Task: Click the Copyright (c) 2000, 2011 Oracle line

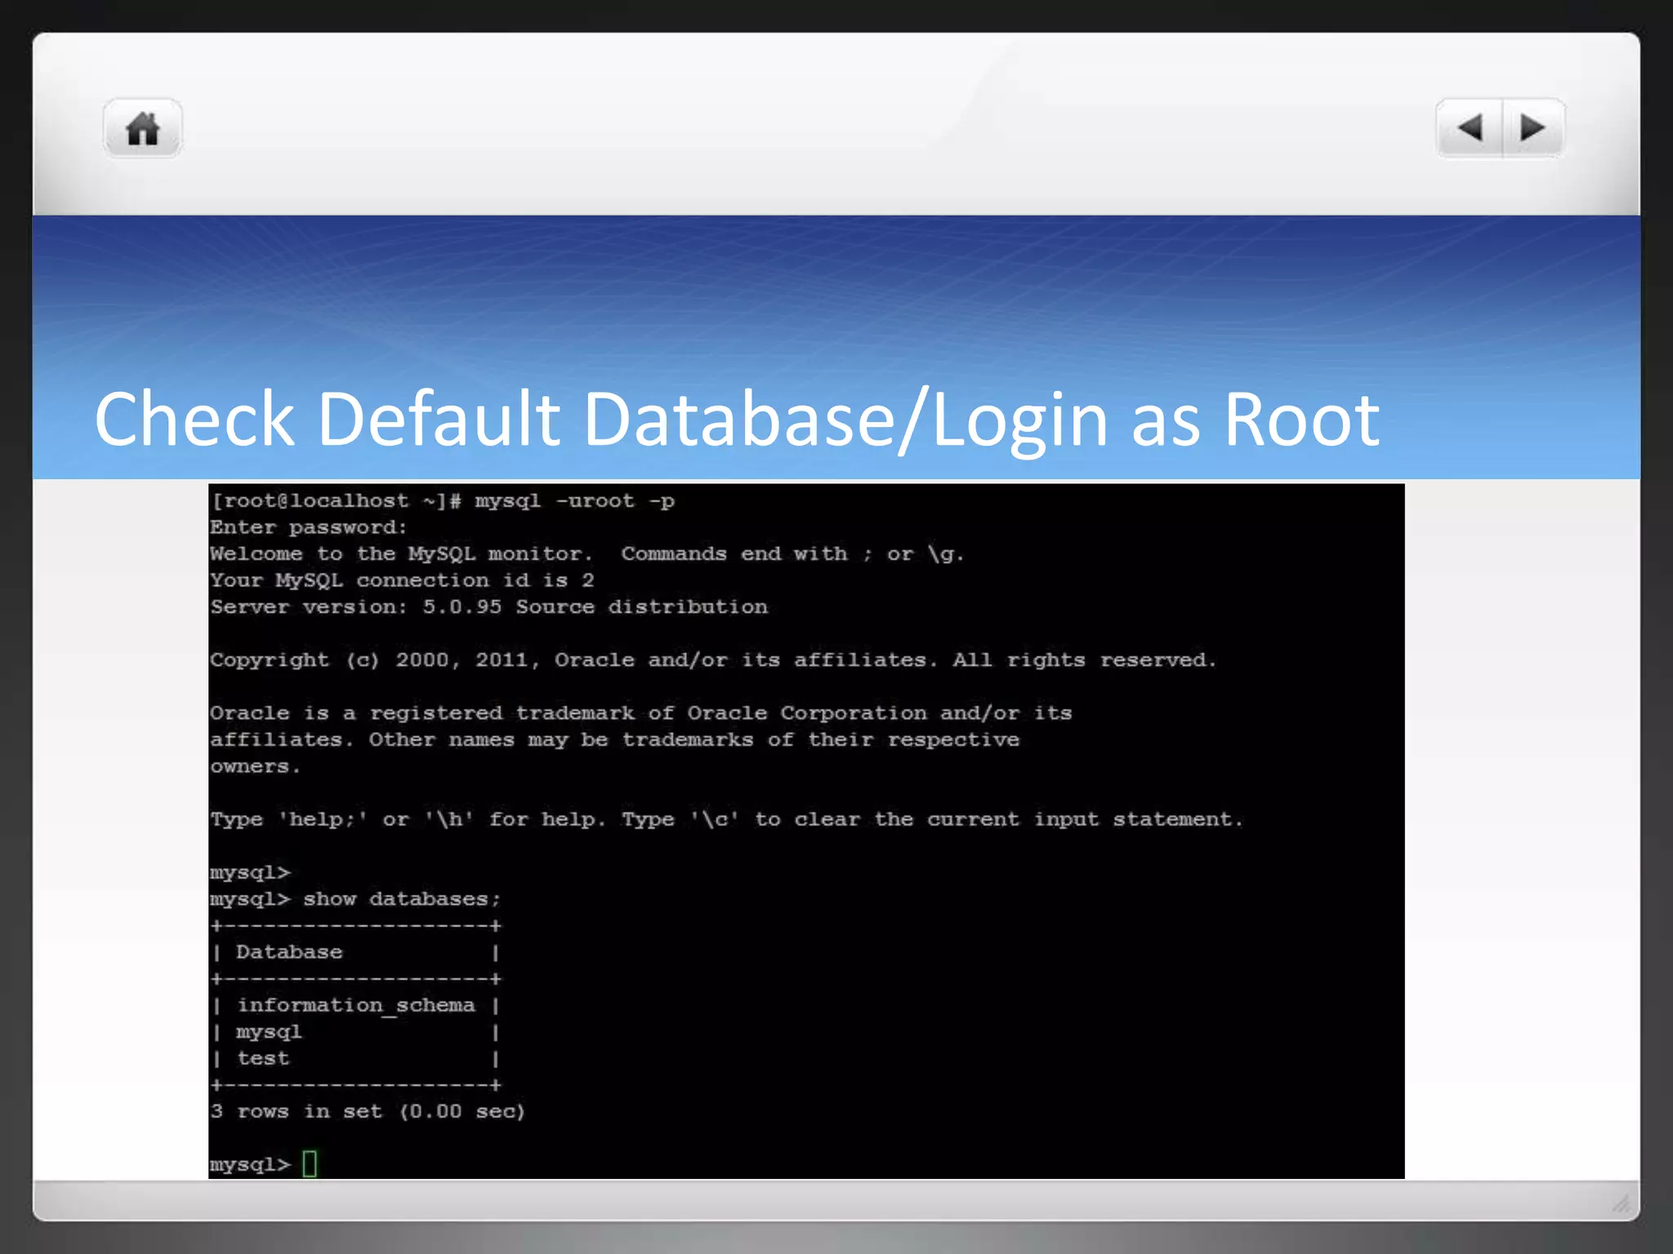Action: [713, 660]
